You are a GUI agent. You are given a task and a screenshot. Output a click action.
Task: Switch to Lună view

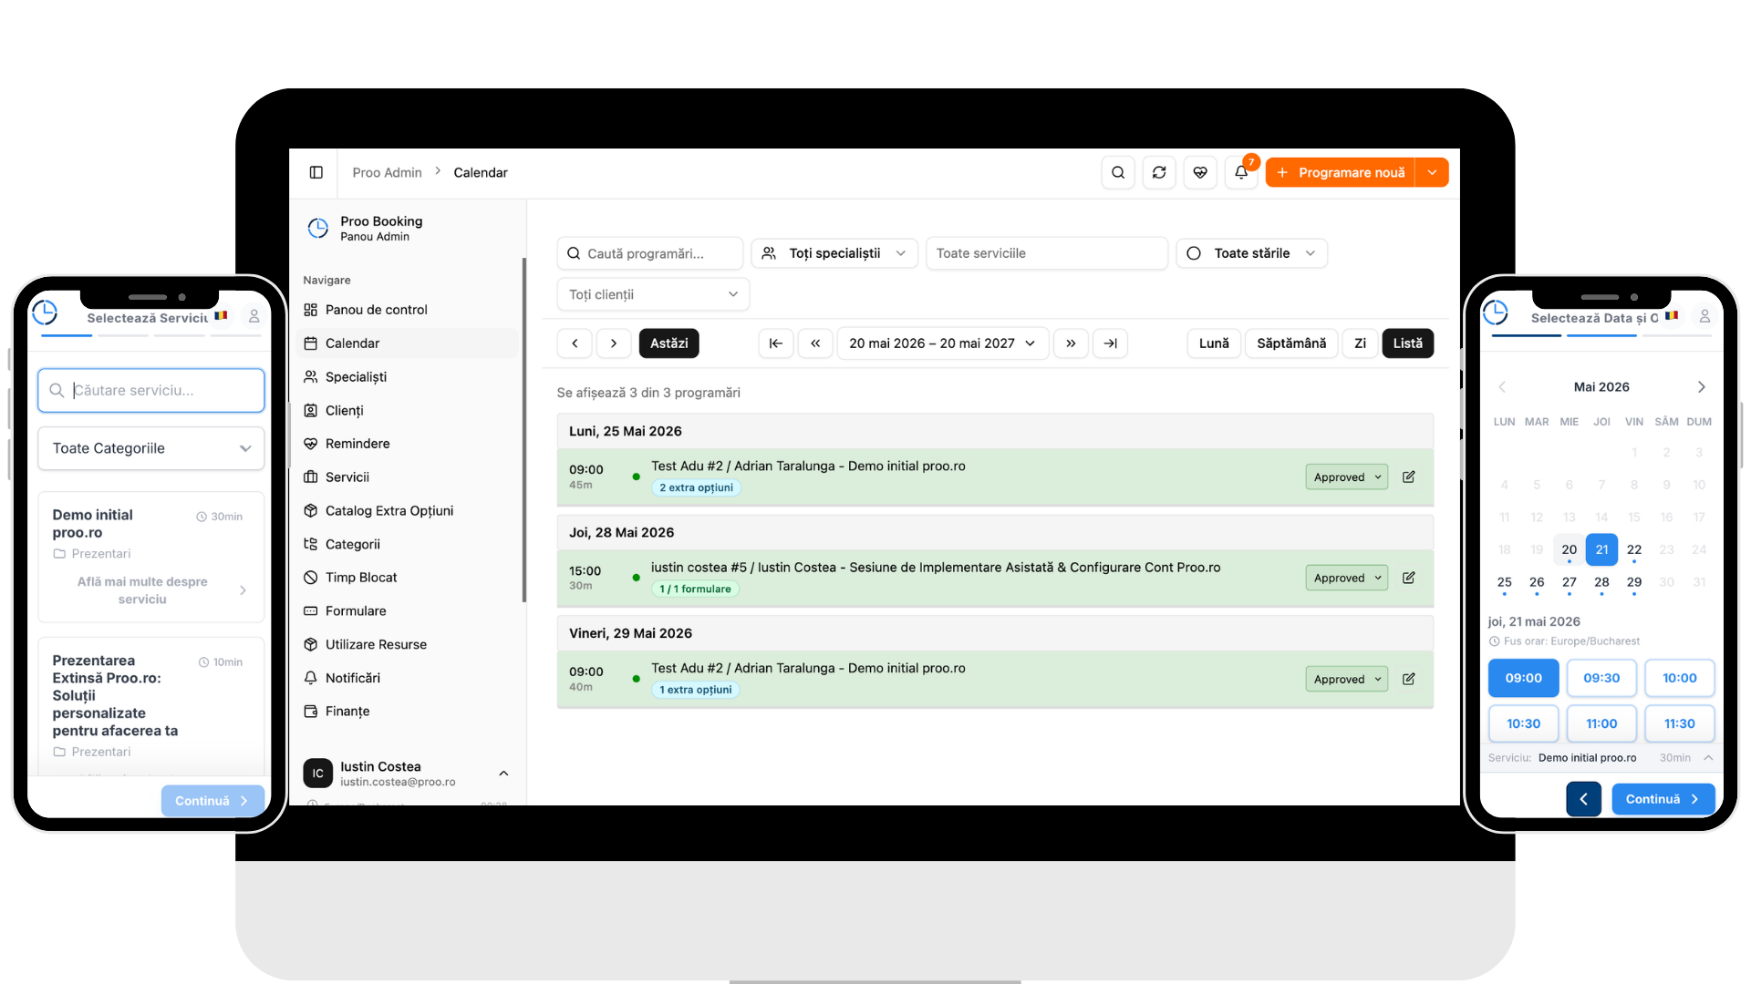[1214, 343]
